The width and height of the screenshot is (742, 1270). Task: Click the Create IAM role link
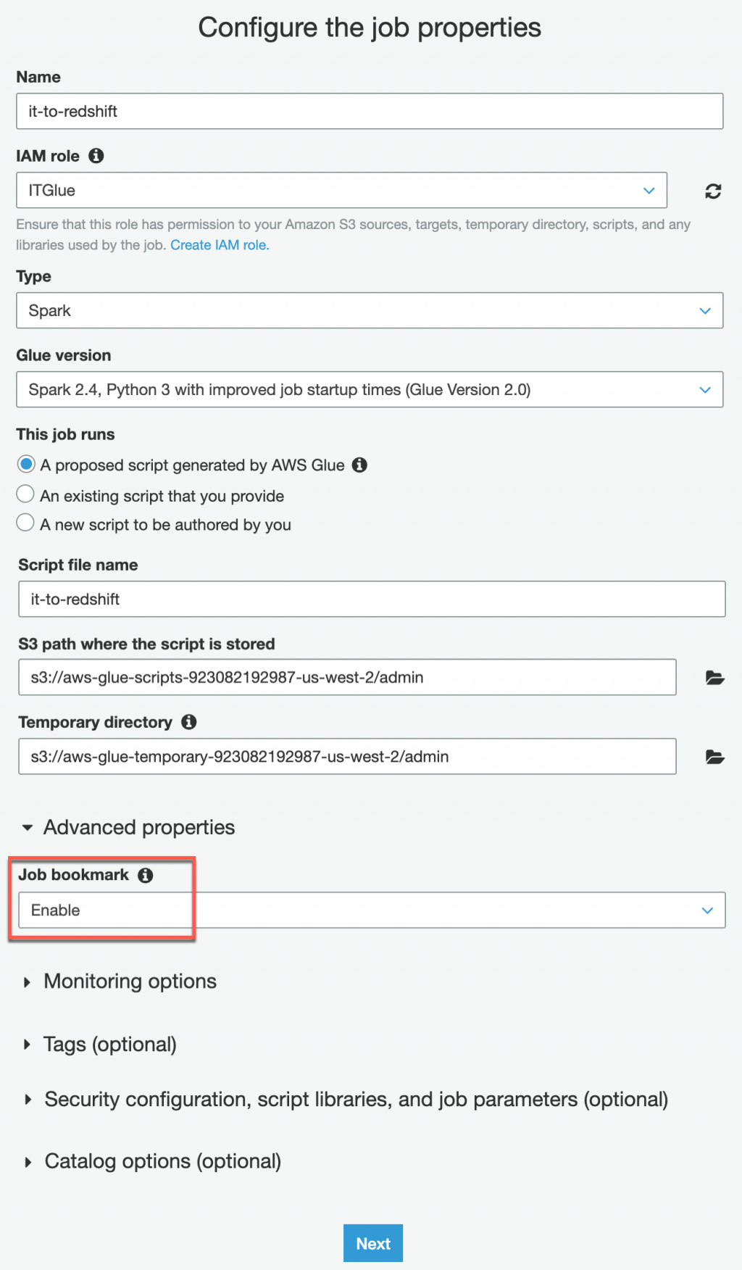point(220,245)
